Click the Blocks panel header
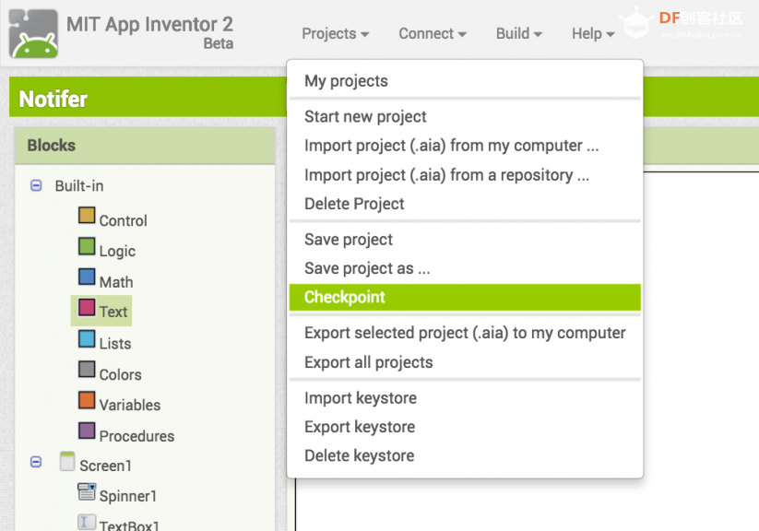The height and width of the screenshot is (531, 759). [x=145, y=146]
